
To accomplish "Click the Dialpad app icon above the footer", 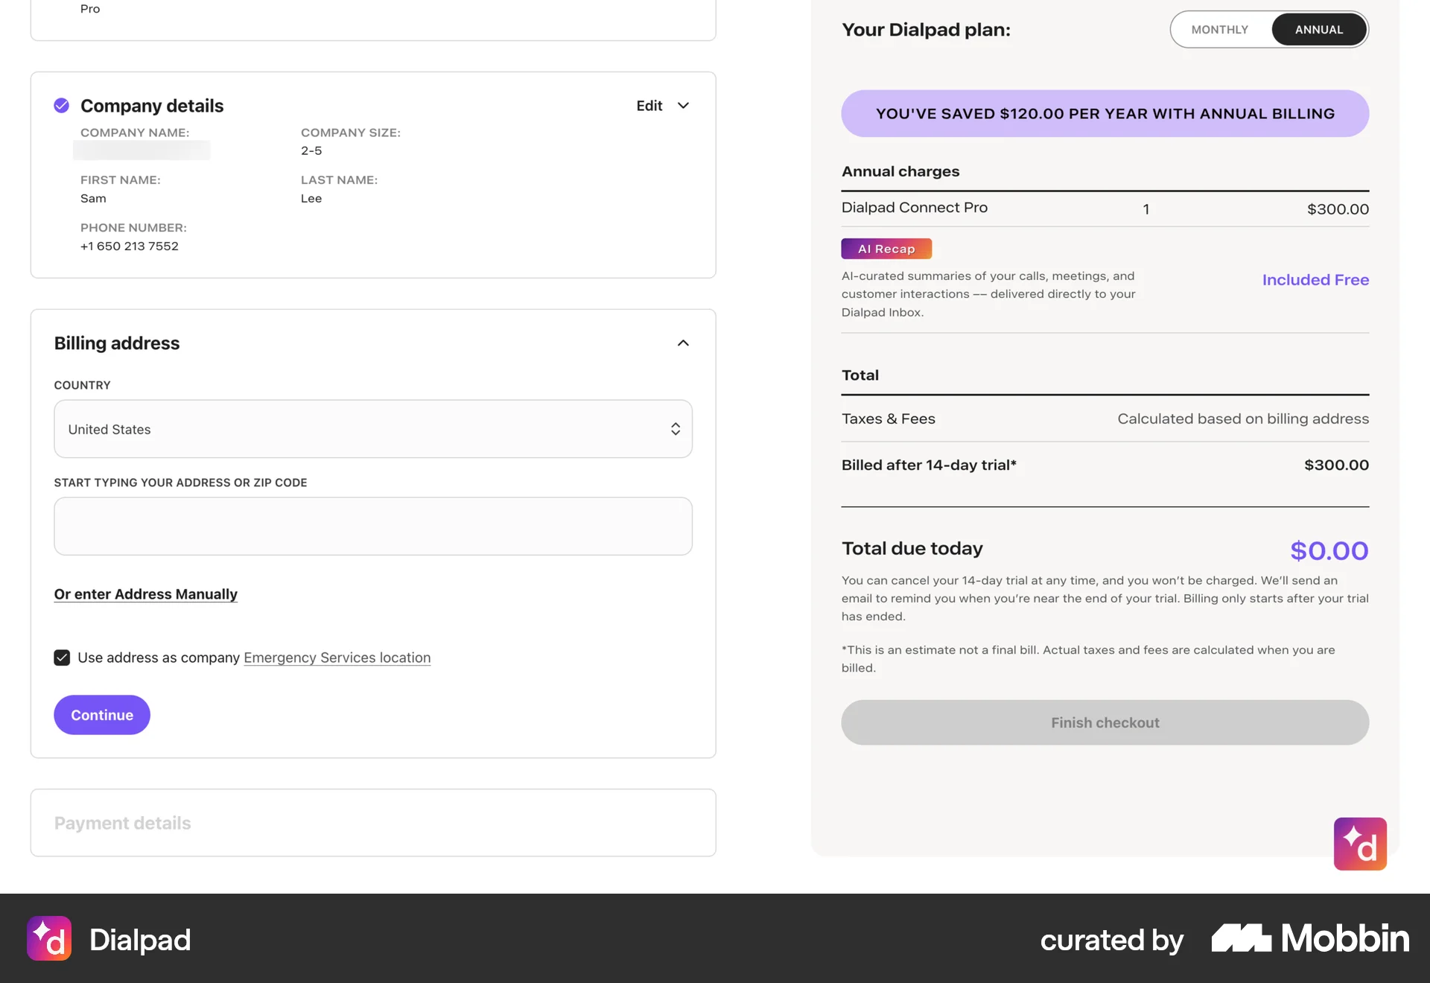I will [x=1361, y=844].
